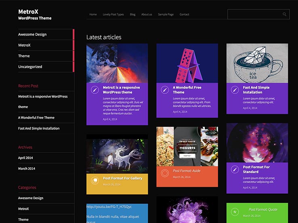The image size is (298, 223).
Task: Click 'Post Format: Aside' title
Action: [187, 171]
